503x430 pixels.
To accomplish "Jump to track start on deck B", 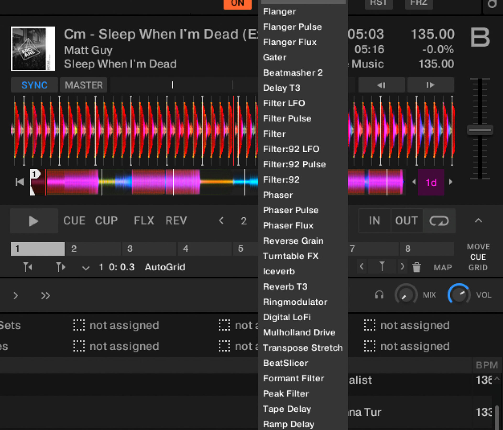I will [20, 182].
